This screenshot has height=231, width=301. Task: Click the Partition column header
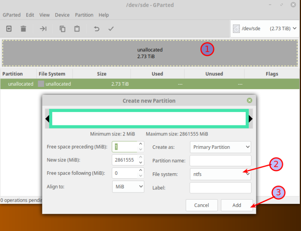click(18, 74)
